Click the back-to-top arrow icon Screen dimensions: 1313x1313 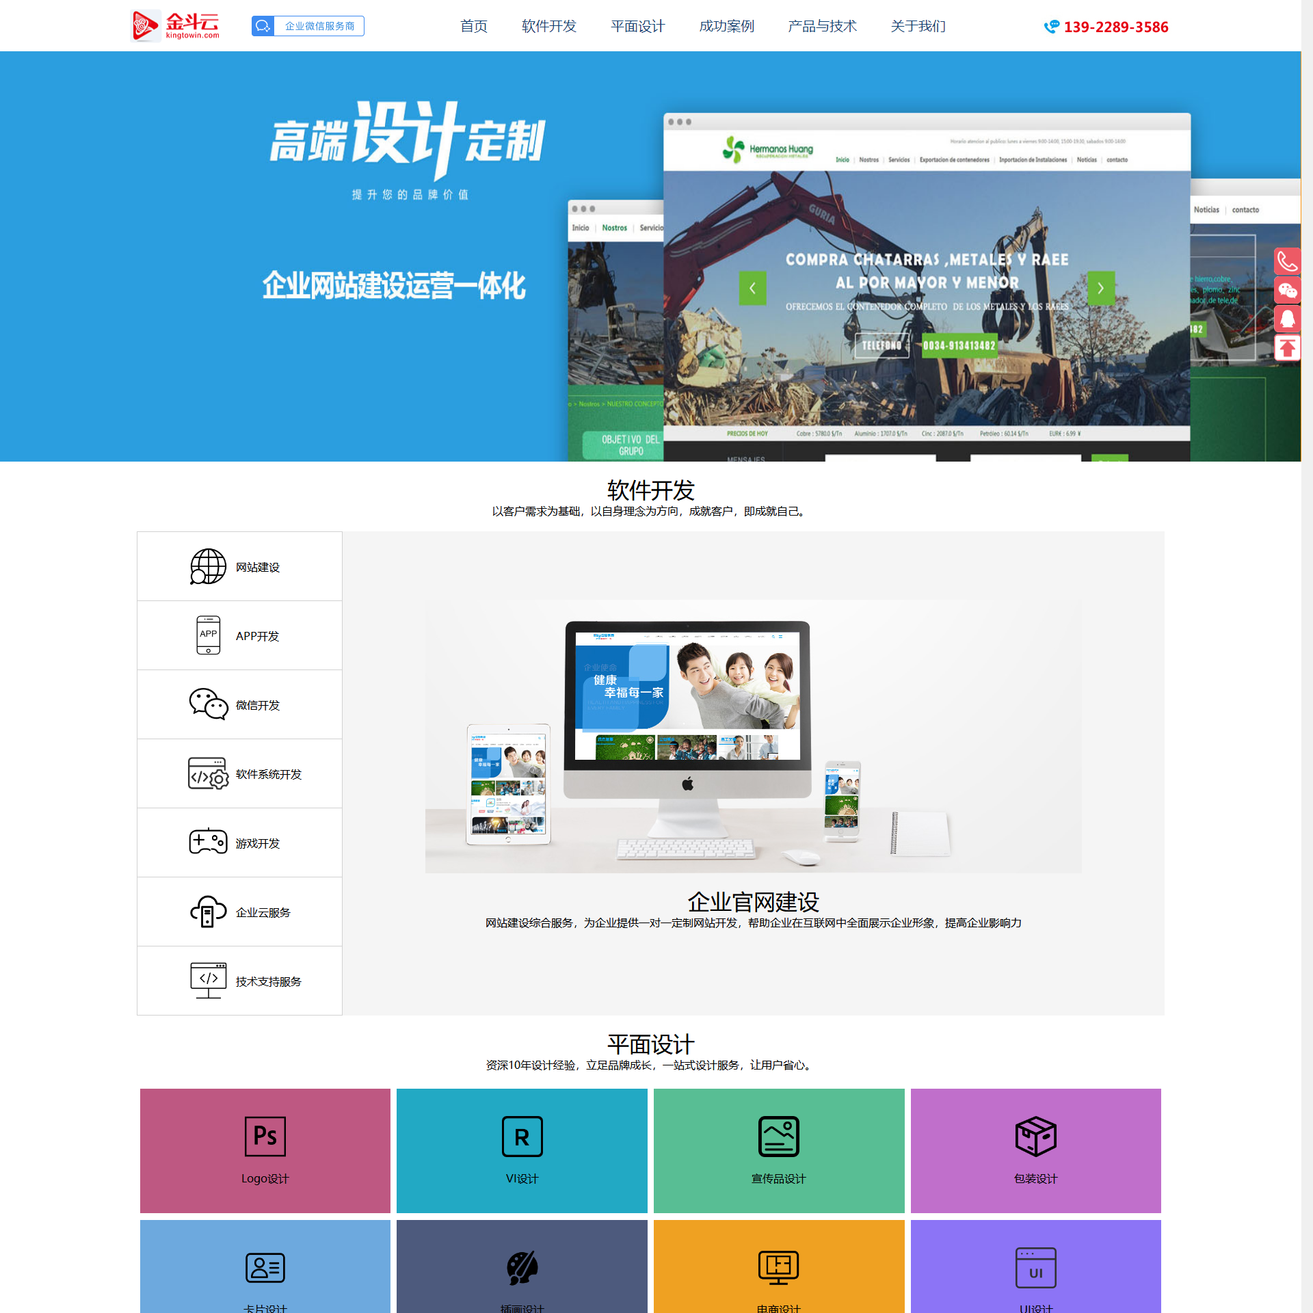pos(1287,348)
